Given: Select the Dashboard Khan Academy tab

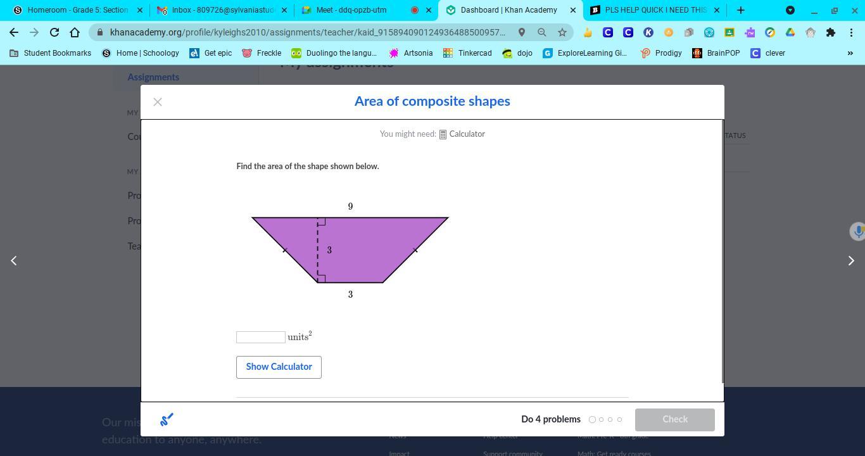Looking at the screenshot, I should 510,10.
